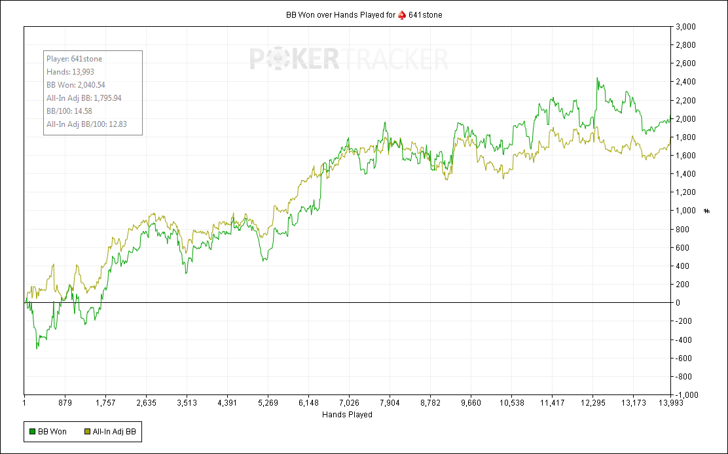Screen dimensions: 728x454
Task: Click the x-axis label 5,269
Action: pos(268,403)
